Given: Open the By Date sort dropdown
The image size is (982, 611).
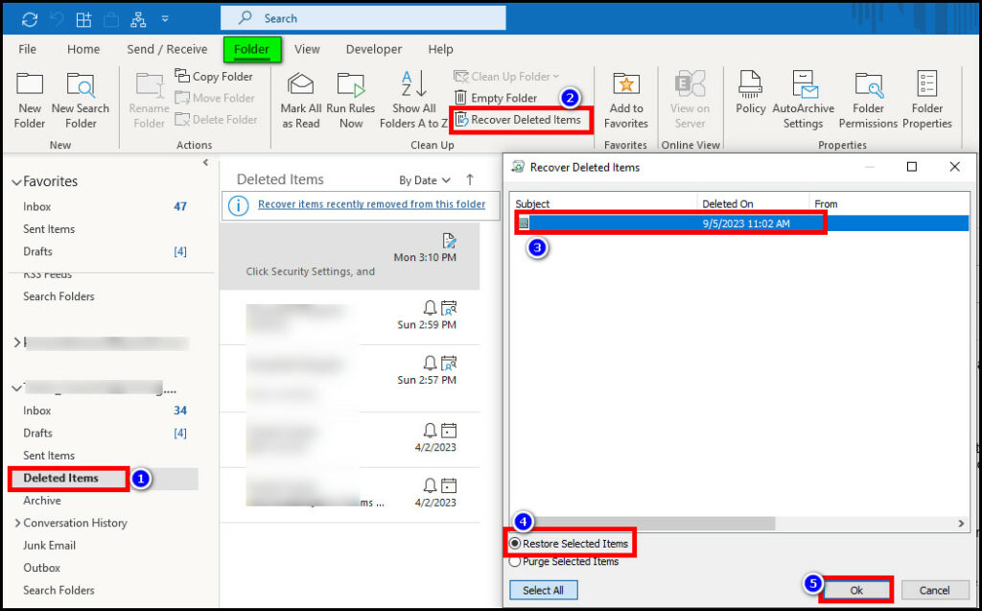Looking at the screenshot, I should [423, 179].
